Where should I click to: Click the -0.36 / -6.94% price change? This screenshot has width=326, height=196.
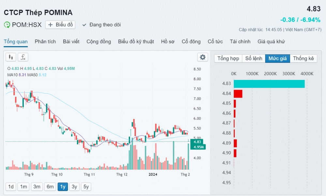[300, 20]
